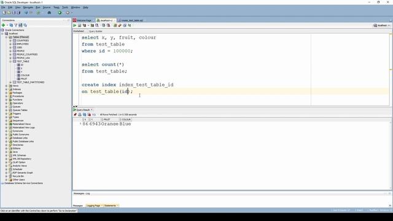
Task: Select the Recycle Bin node
Action: pyautogui.click(x=18, y=176)
